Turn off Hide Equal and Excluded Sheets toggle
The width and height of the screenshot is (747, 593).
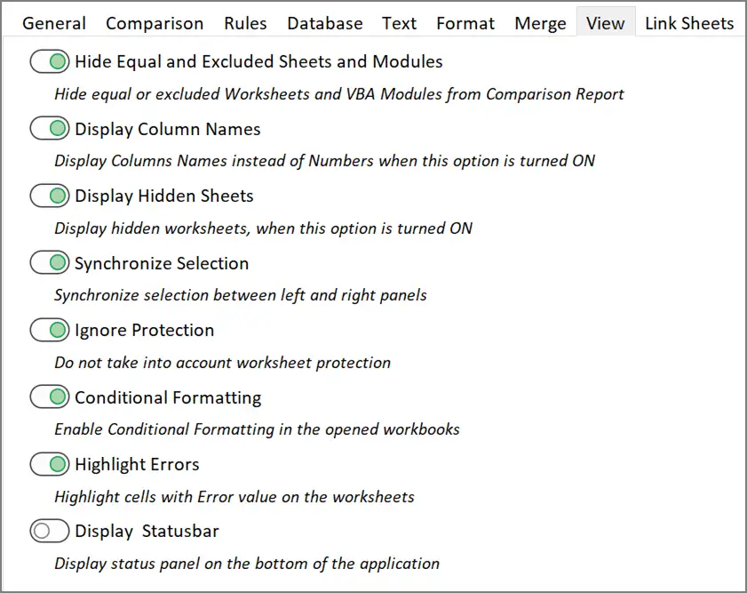[50, 61]
